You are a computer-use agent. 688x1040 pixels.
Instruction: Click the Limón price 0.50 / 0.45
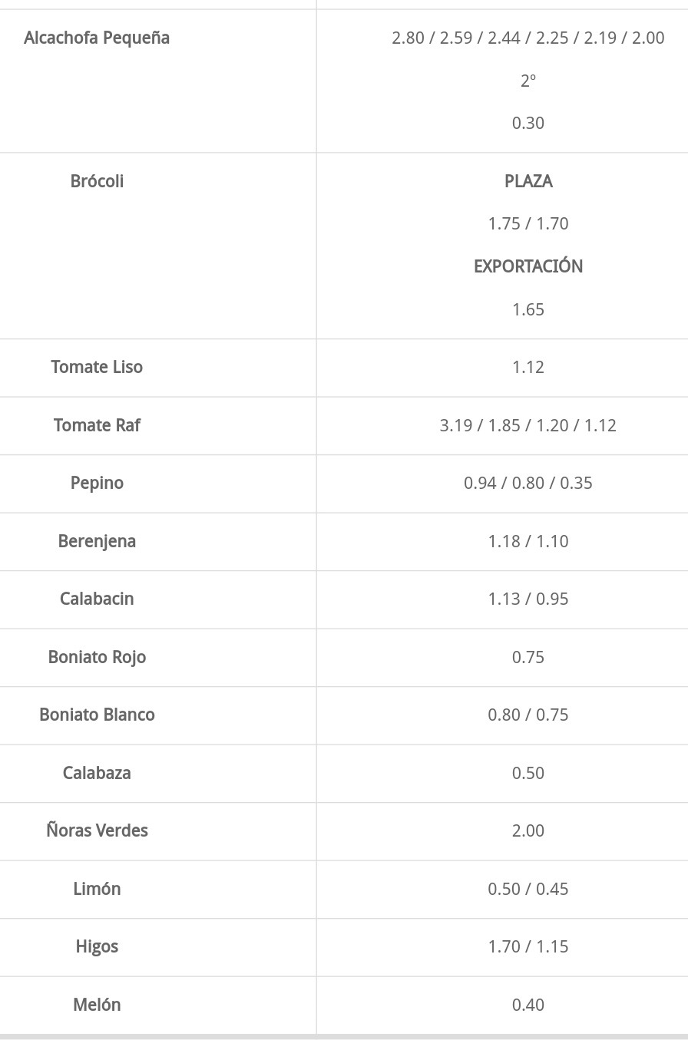click(528, 889)
